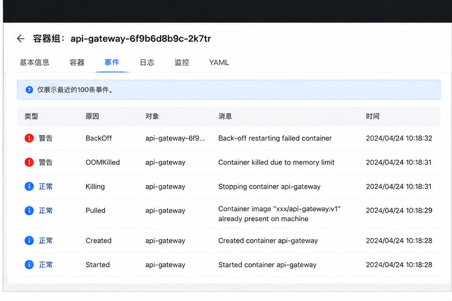Click the 原因 column header
The image size is (452, 301).
pos(92,116)
